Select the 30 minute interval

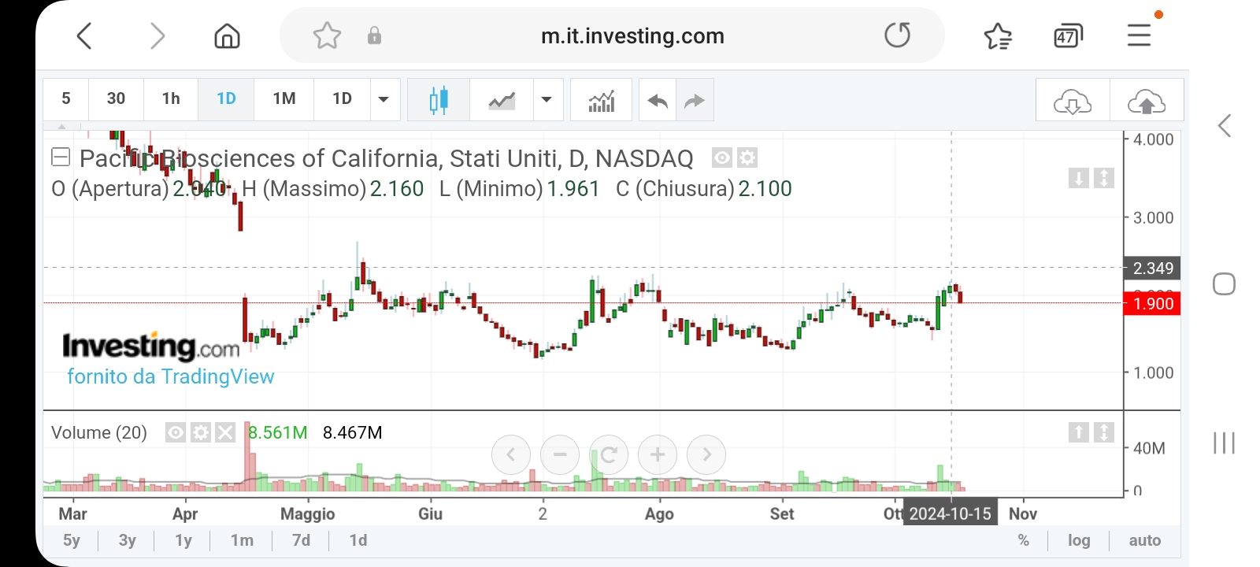pos(116,98)
